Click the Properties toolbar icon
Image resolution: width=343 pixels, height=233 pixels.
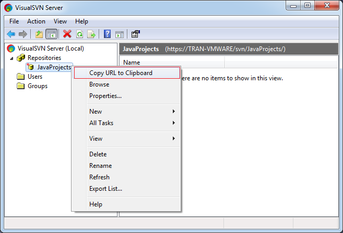click(135, 34)
